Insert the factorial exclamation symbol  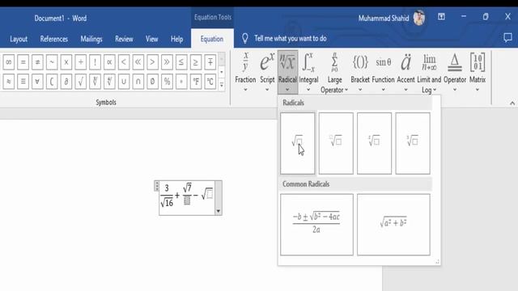95,62
